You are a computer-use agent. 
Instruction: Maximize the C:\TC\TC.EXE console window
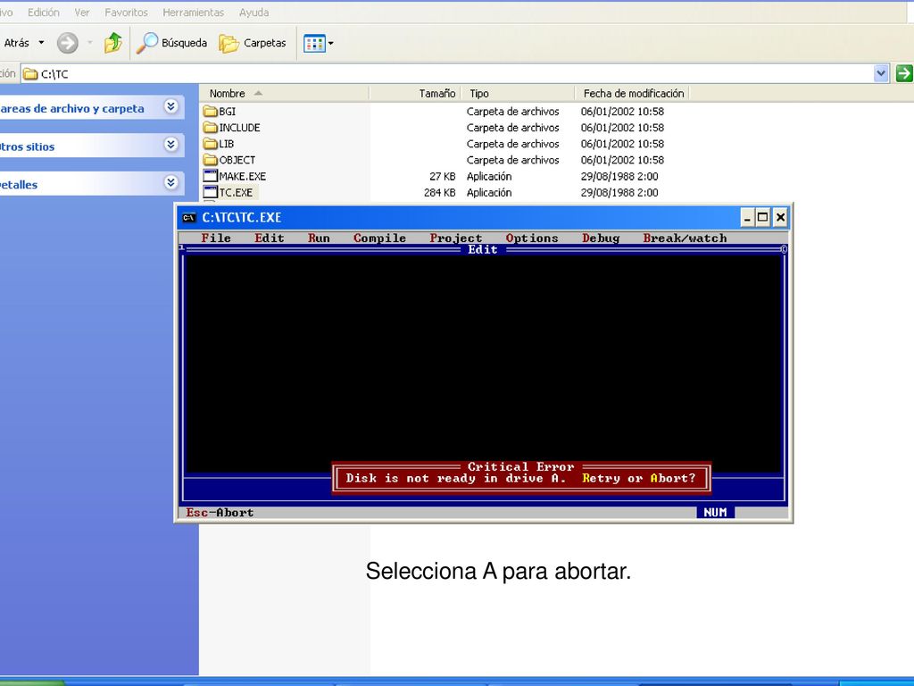(762, 218)
